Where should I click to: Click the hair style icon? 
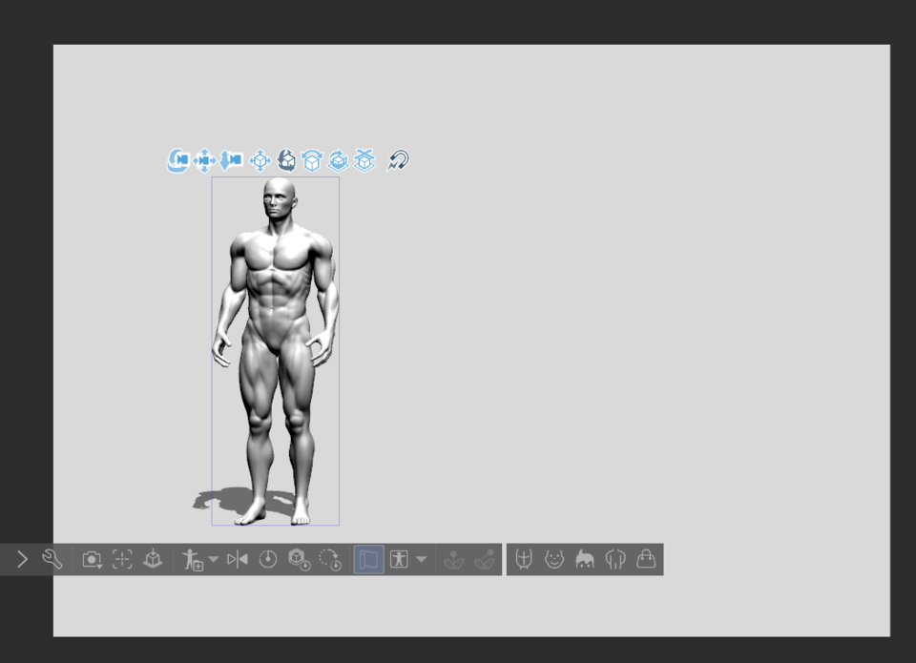click(585, 560)
